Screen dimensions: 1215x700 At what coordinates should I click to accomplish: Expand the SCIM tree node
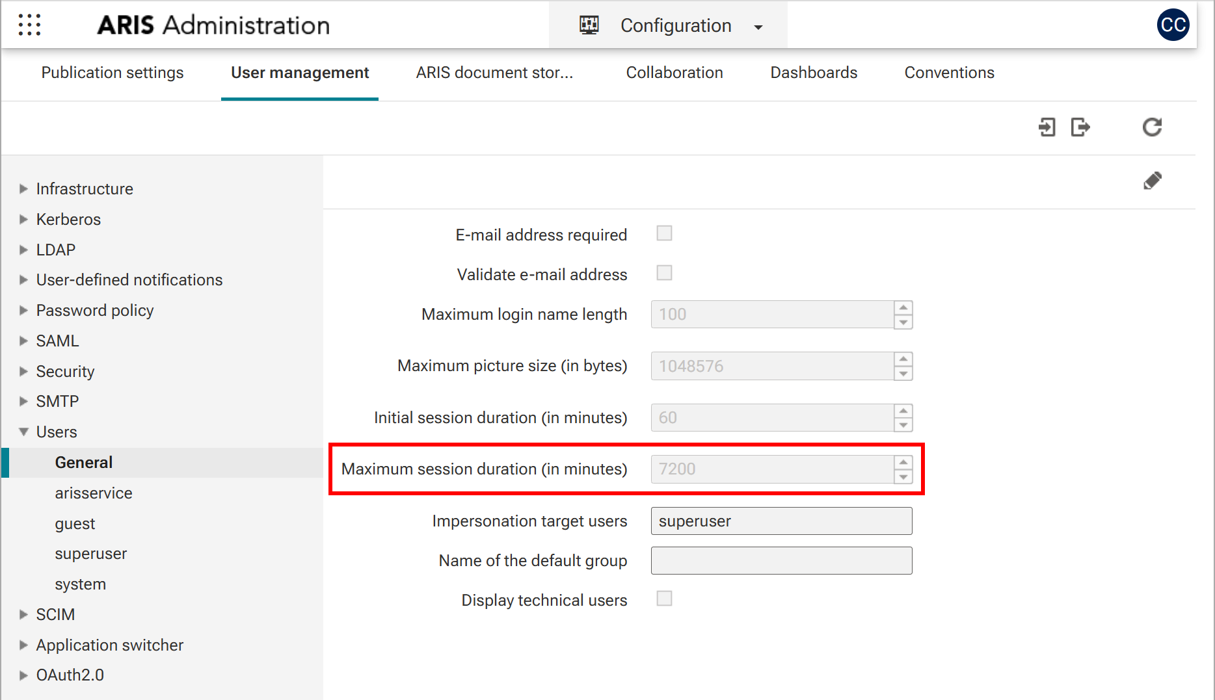(23, 614)
